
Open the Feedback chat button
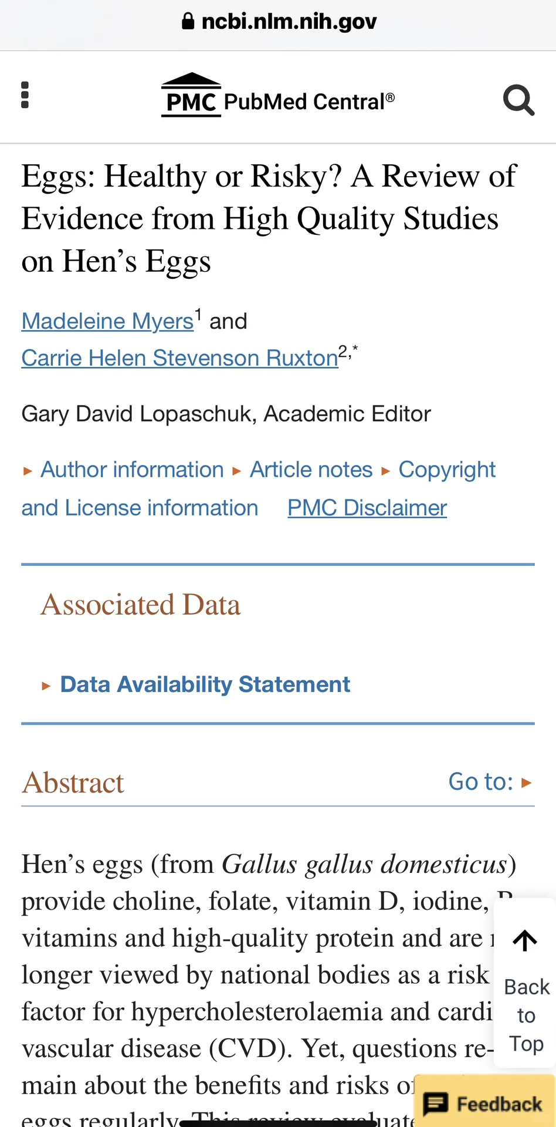(484, 1104)
